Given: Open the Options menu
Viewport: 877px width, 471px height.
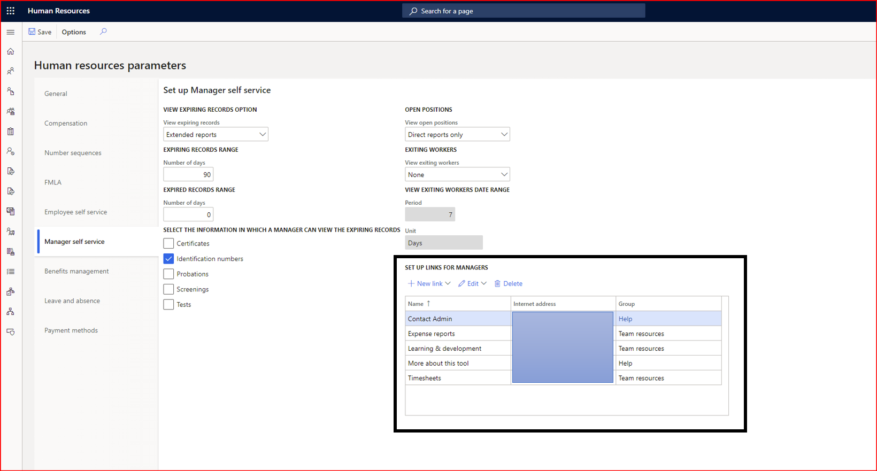Looking at the screenshot, I should pyautogui.click(x=74, y=32).
